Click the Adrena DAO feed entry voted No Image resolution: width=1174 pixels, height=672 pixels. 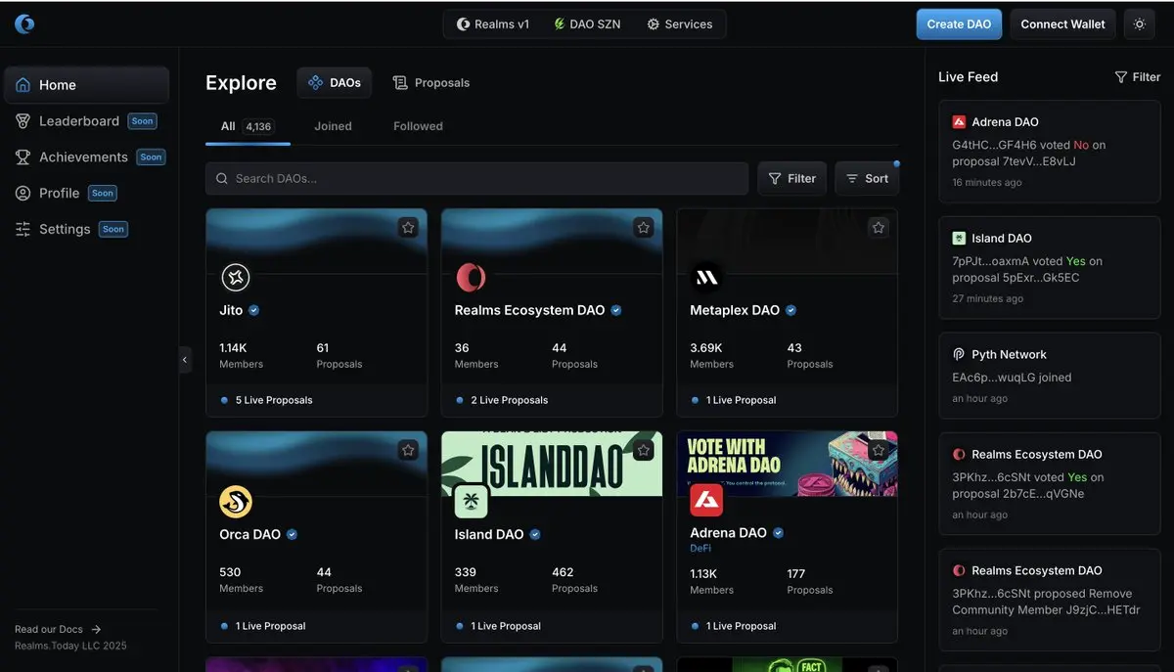[1050, 152]
